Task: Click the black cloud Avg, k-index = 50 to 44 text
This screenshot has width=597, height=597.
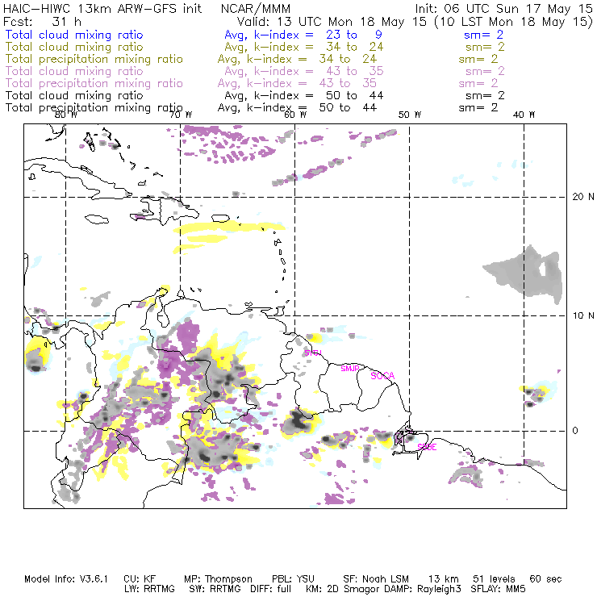Action: click(304, 95)
